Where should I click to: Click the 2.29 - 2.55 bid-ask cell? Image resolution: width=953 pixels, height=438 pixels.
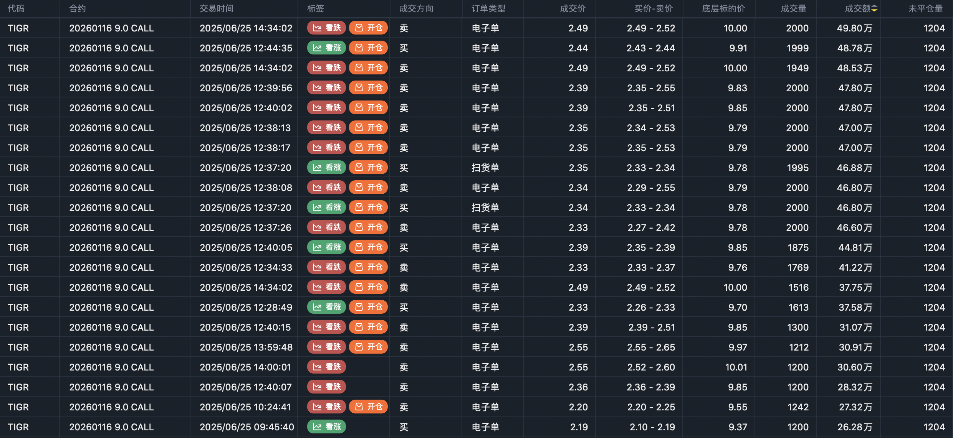coord(651,188)
